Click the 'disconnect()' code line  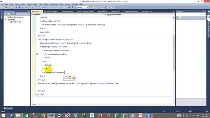[x=45, y=32]
